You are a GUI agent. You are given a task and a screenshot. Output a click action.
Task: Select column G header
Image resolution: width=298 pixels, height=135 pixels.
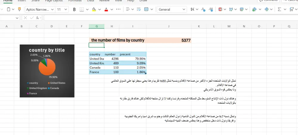97,26
